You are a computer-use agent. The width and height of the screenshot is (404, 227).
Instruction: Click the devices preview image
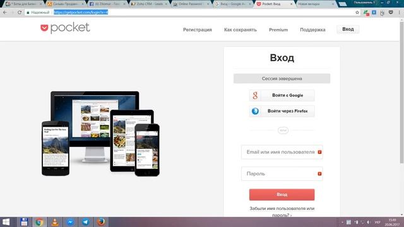(x=101, y=134)
